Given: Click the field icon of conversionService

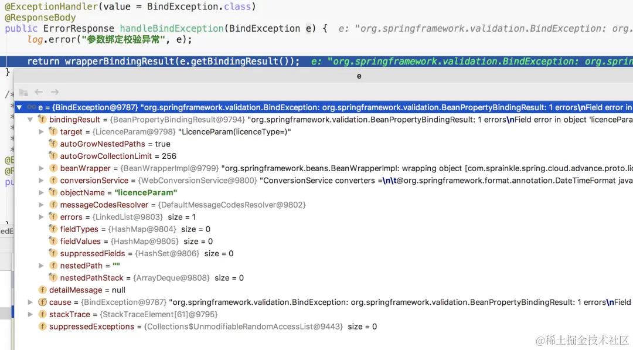Looking at the screenshot, I should pyautogui.click(x=53, y=181).
